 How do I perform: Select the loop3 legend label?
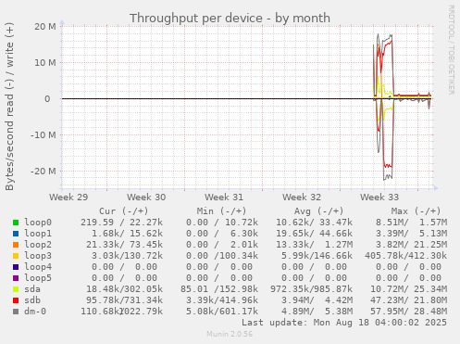coord(38,256)
